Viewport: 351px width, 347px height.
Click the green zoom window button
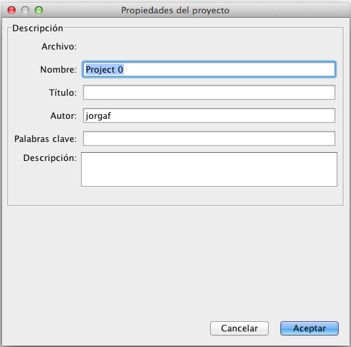[x=39, y=10]
